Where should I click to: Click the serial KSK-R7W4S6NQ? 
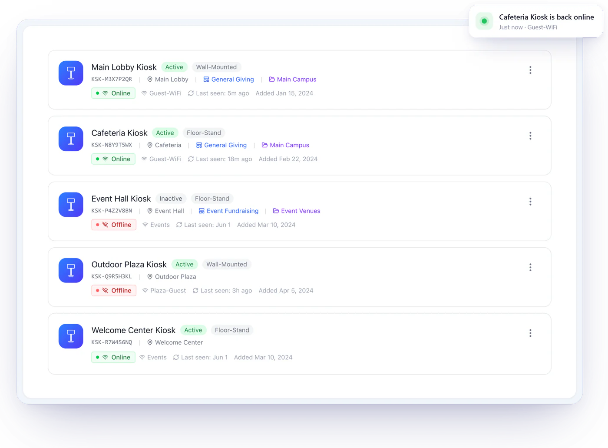click(112, 342)
